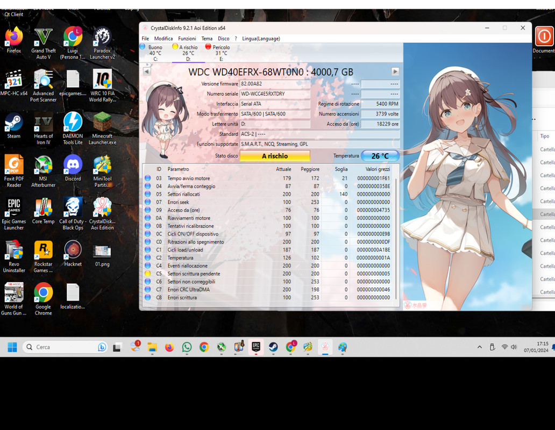The width and height of the screenshot is (555, 430).
Task: Open Advanced Port Scanner desktop shortcut
Action: (43, 86)
